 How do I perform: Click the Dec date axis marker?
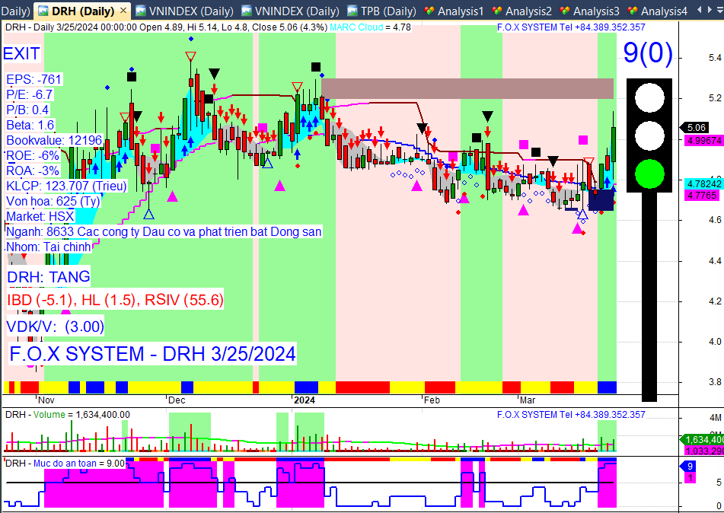(177, 400)
